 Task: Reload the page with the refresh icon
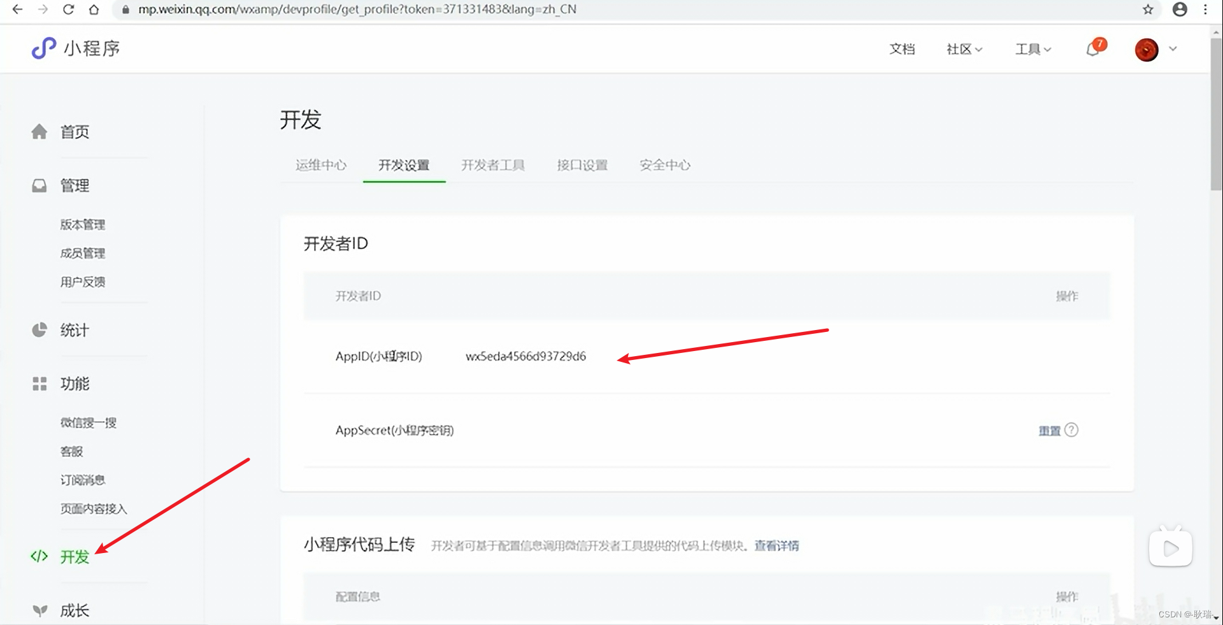coord(68,10)
